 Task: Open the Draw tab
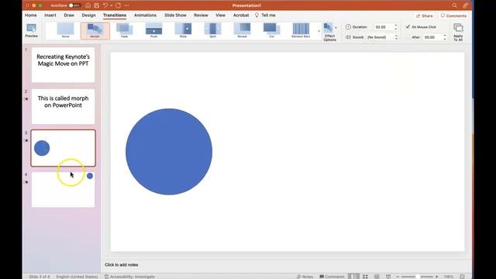click(x=69, y=15)
